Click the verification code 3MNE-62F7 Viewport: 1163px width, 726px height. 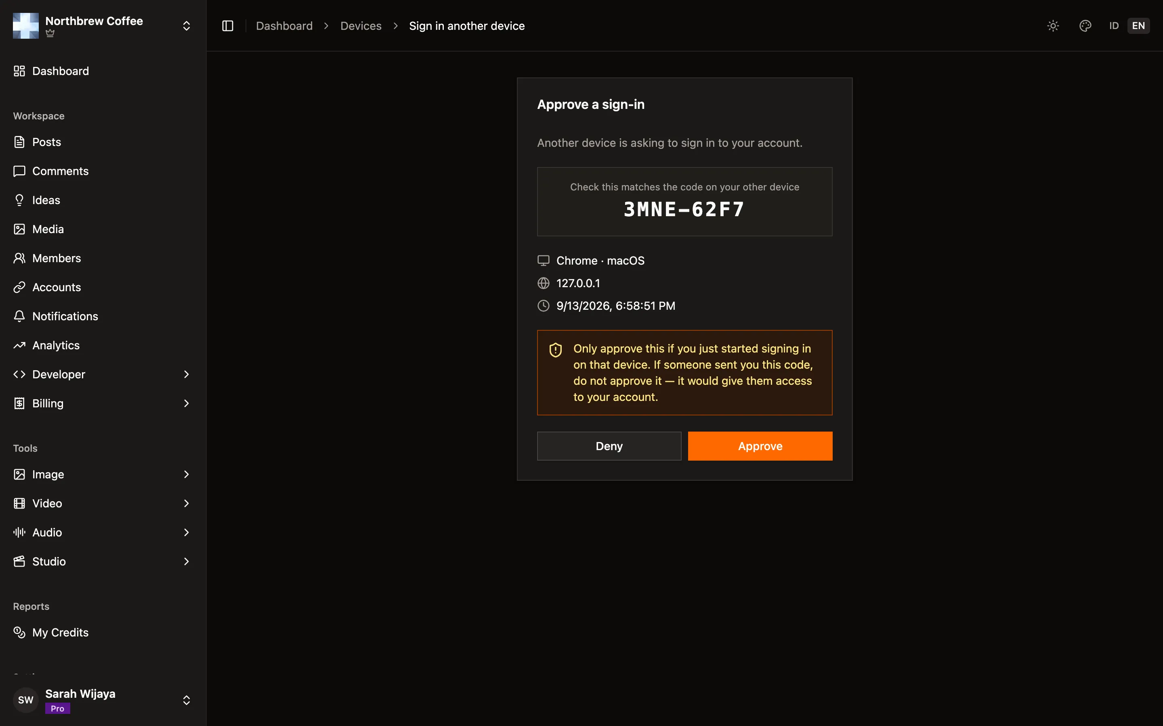pos(684,209)
